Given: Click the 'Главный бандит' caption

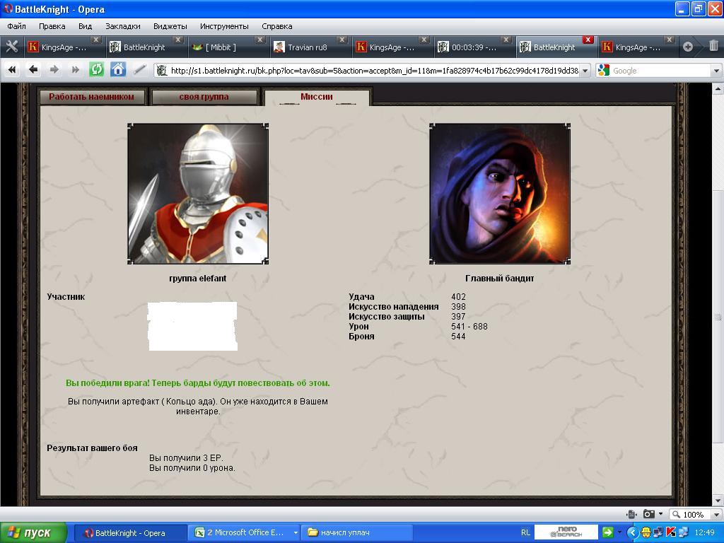Looking at the screenshot, I should [x=500, y=279].
